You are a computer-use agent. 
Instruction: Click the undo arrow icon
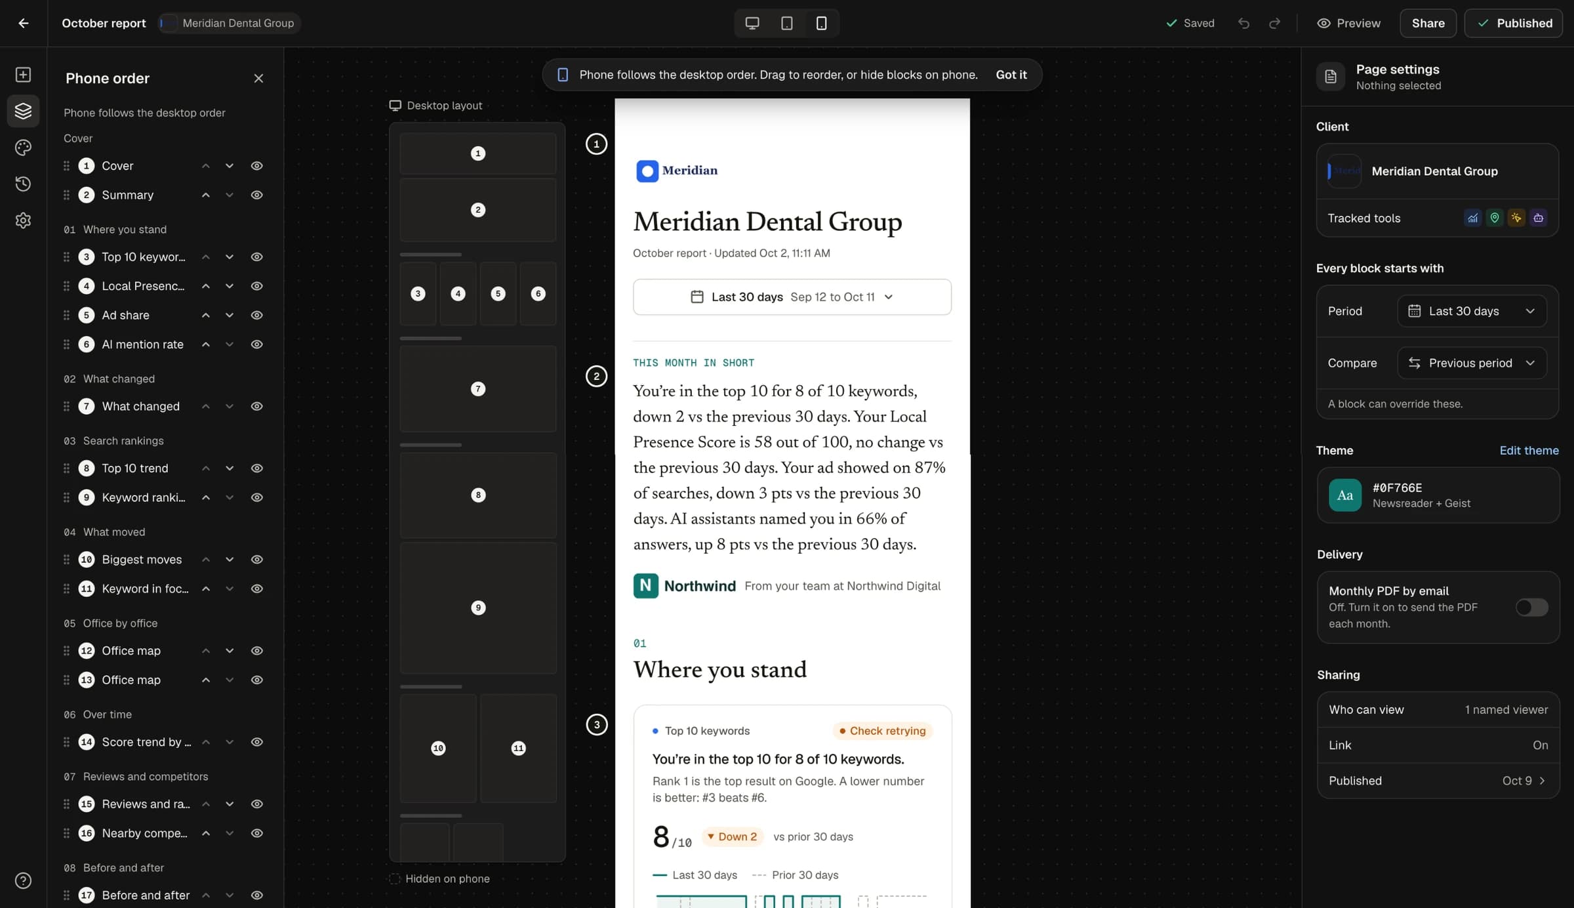(x=1243, y=23)
